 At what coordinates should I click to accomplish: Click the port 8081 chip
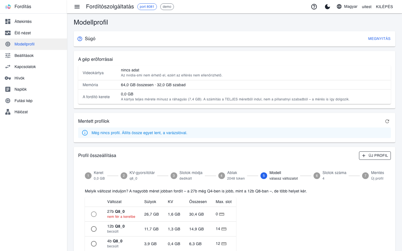[x=147, y=7]
